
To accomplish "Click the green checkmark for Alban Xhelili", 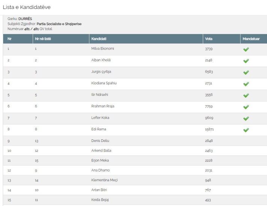I will click(246, 61).
